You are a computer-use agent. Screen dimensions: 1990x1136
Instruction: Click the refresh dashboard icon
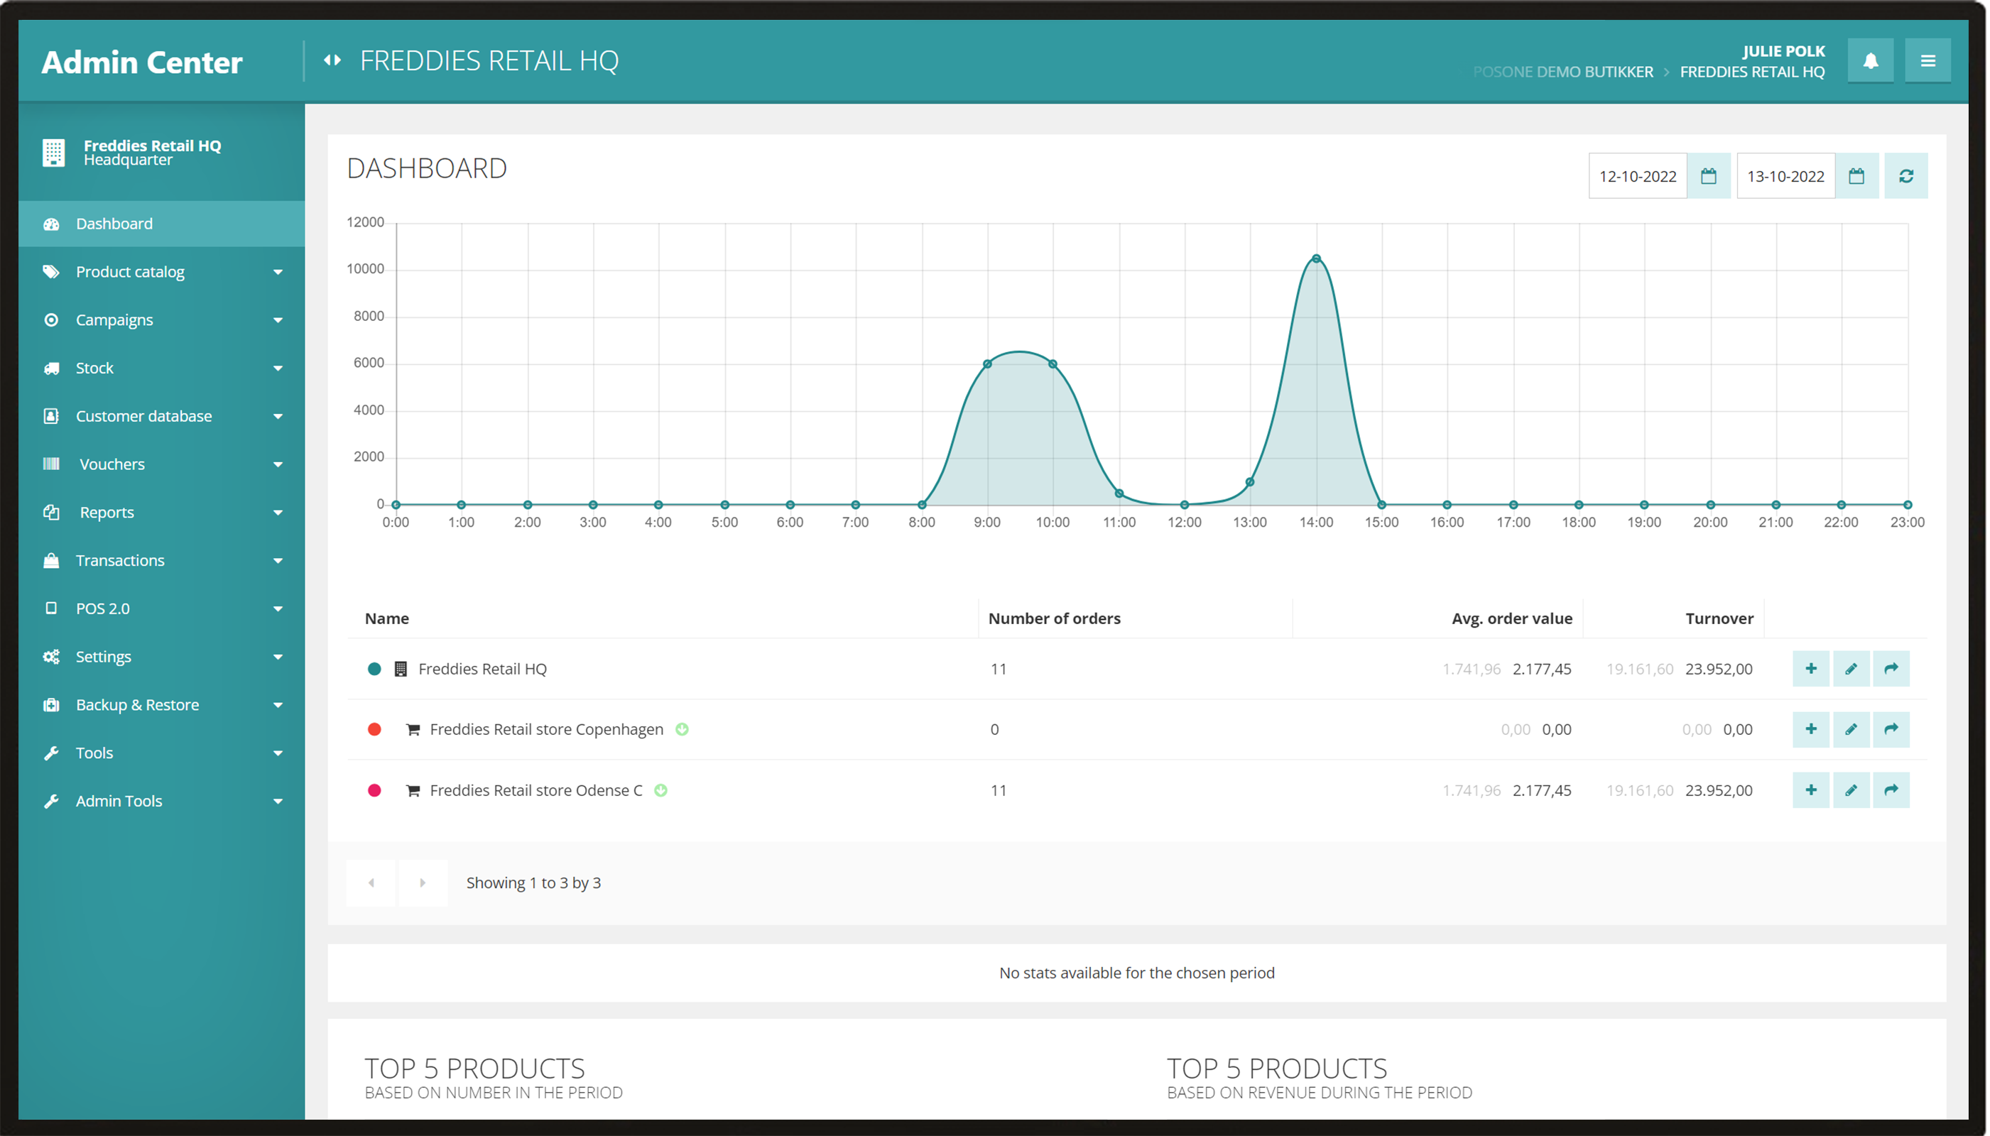[1905, 176]
